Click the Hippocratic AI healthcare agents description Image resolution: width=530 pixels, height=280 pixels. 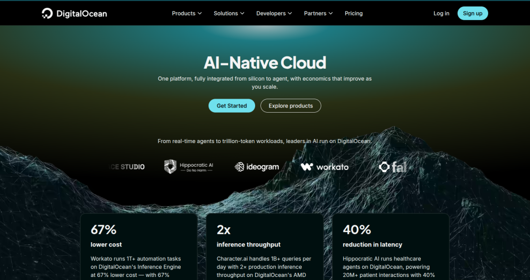[x=389, y=267]
